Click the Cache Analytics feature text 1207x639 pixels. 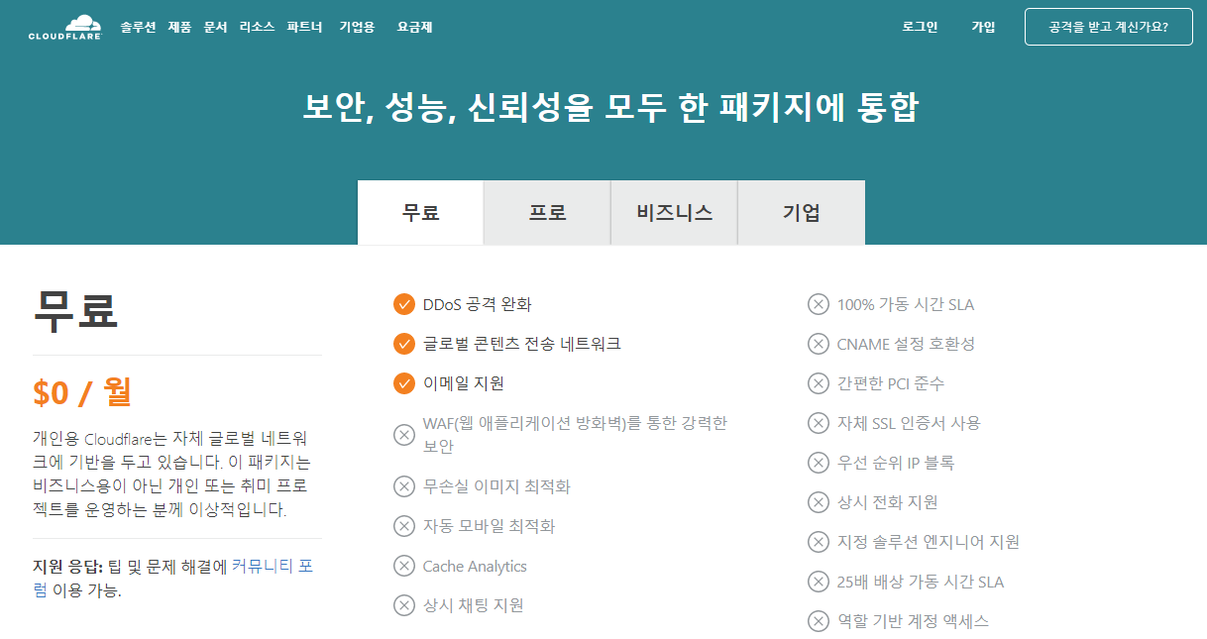[475, 566]
